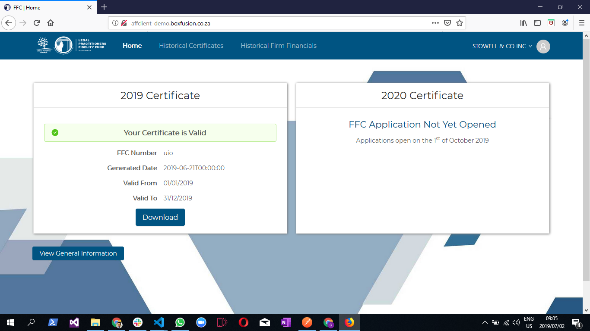
Task: Open Historical Certificates navigation item
Action: pyautogui.click(x=191, y=46)
